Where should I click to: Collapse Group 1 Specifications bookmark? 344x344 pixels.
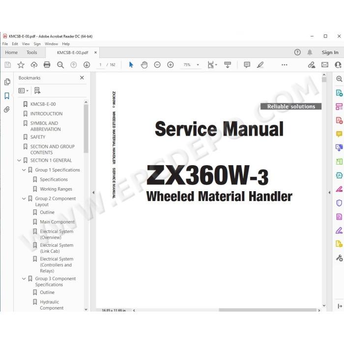pos(24,170)
